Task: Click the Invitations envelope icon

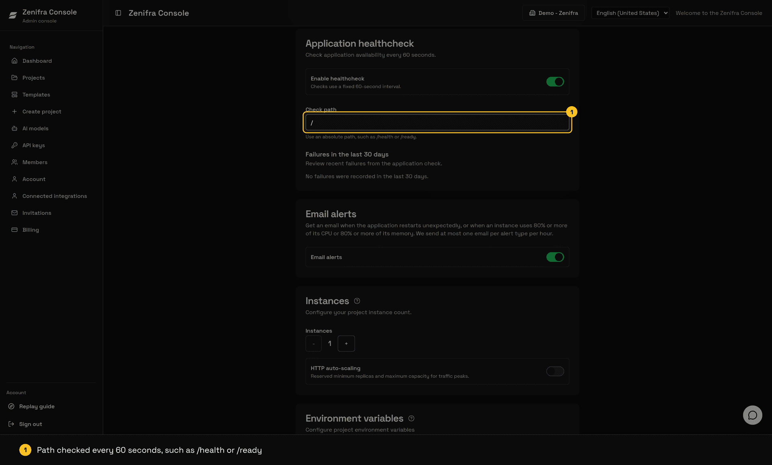Action: coord(14,213)
